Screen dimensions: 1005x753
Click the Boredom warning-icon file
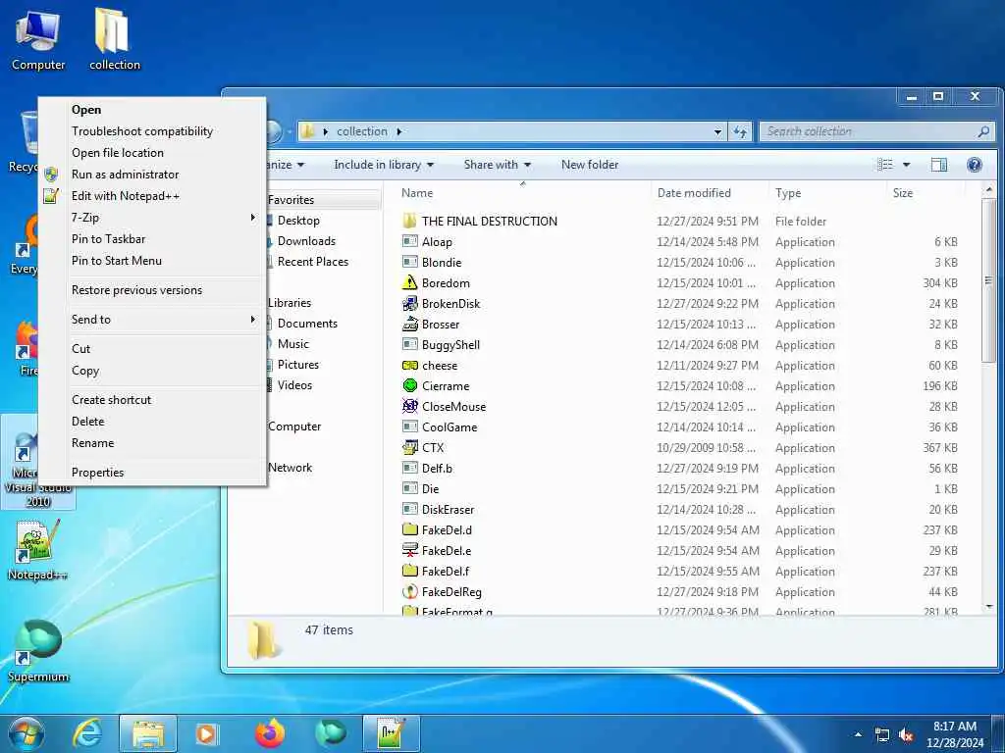pos(409,283)
